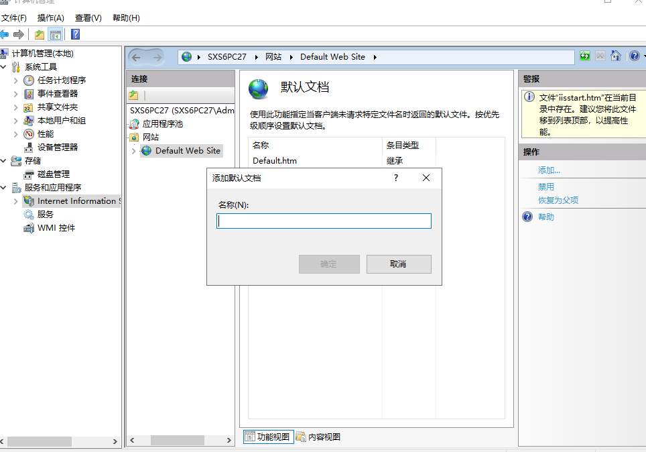Click the refresh icon in the IIS address bar
Image resolution: width=646 pixels, height=452 pixels.
coord(585,56)
